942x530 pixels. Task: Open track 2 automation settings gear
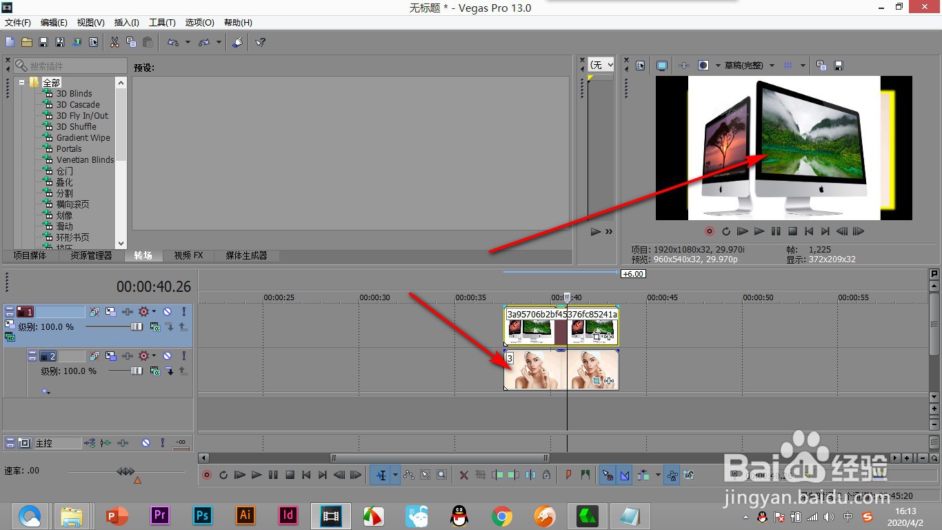143,356
